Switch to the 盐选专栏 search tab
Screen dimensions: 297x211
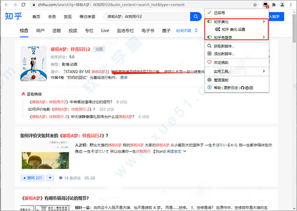(125, 31)
